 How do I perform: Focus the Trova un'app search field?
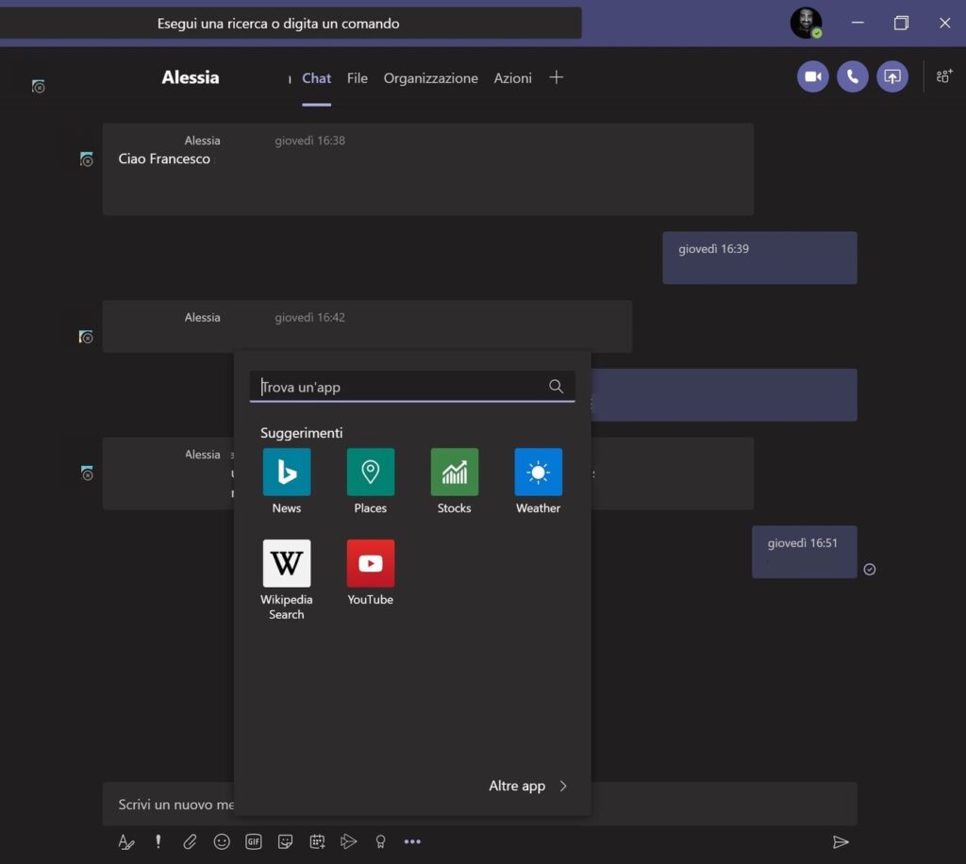pos(412,386)
